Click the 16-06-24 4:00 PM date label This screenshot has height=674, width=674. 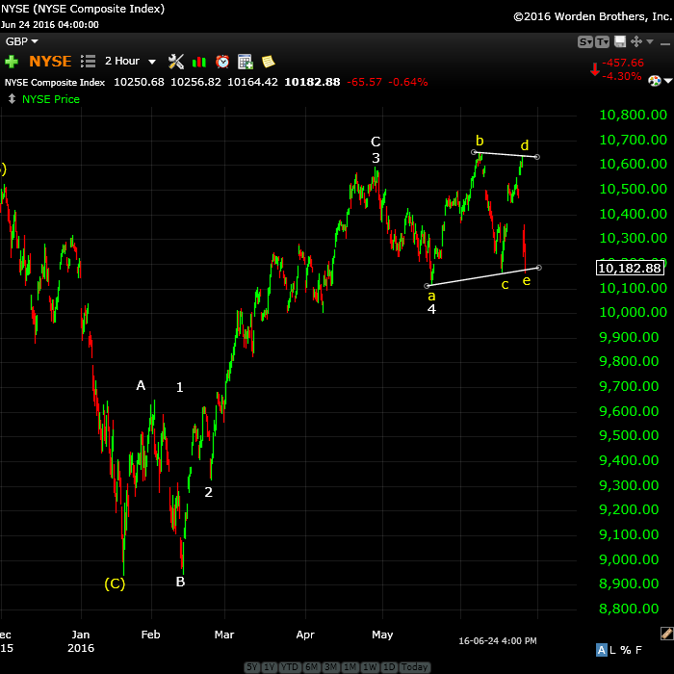pos(498,641)
